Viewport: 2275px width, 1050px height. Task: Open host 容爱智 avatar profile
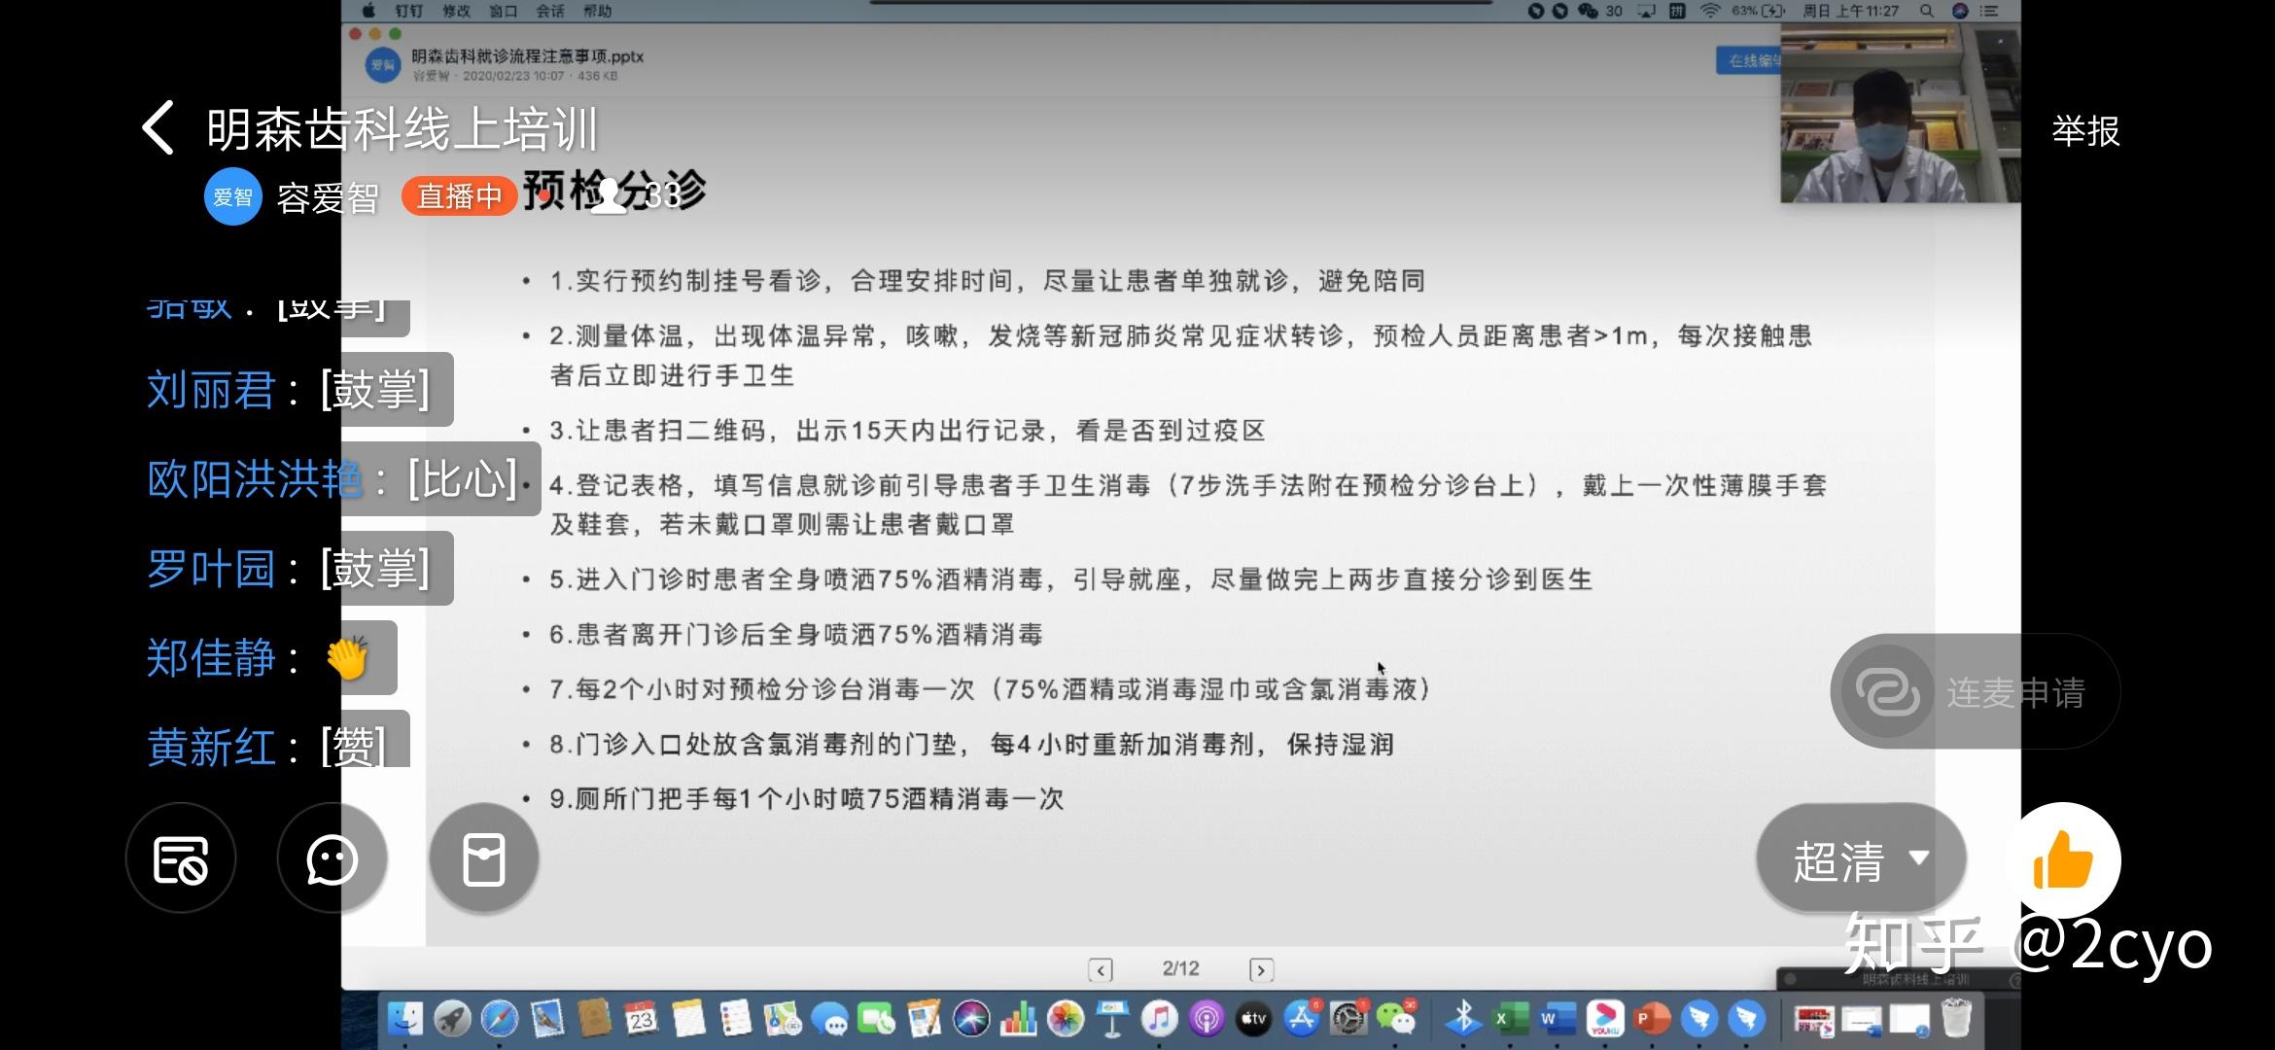point(232,196)
